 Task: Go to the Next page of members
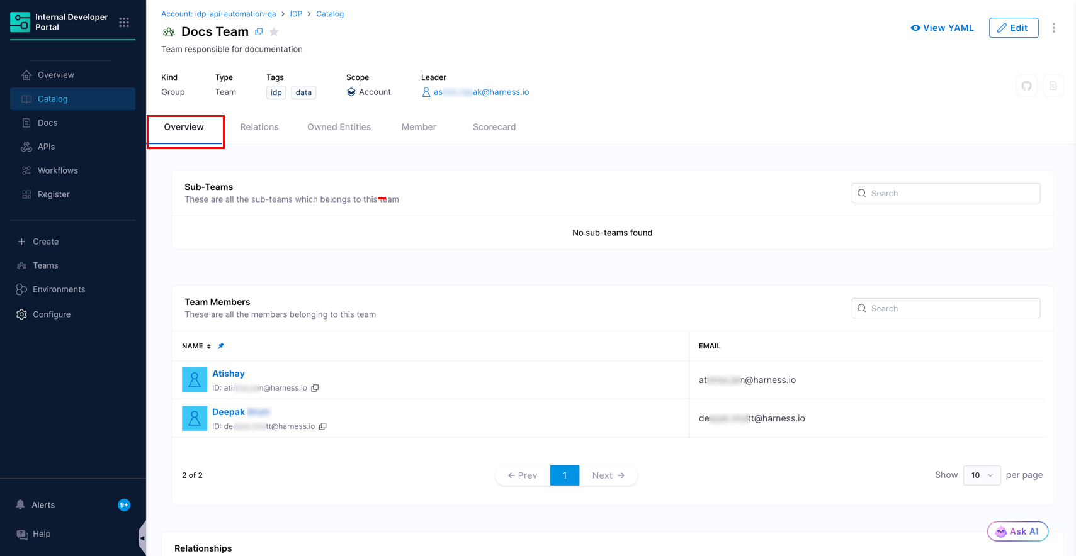[x=608, y=475]
